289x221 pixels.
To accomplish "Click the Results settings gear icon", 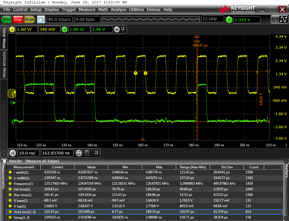I will tap(4, 161).
